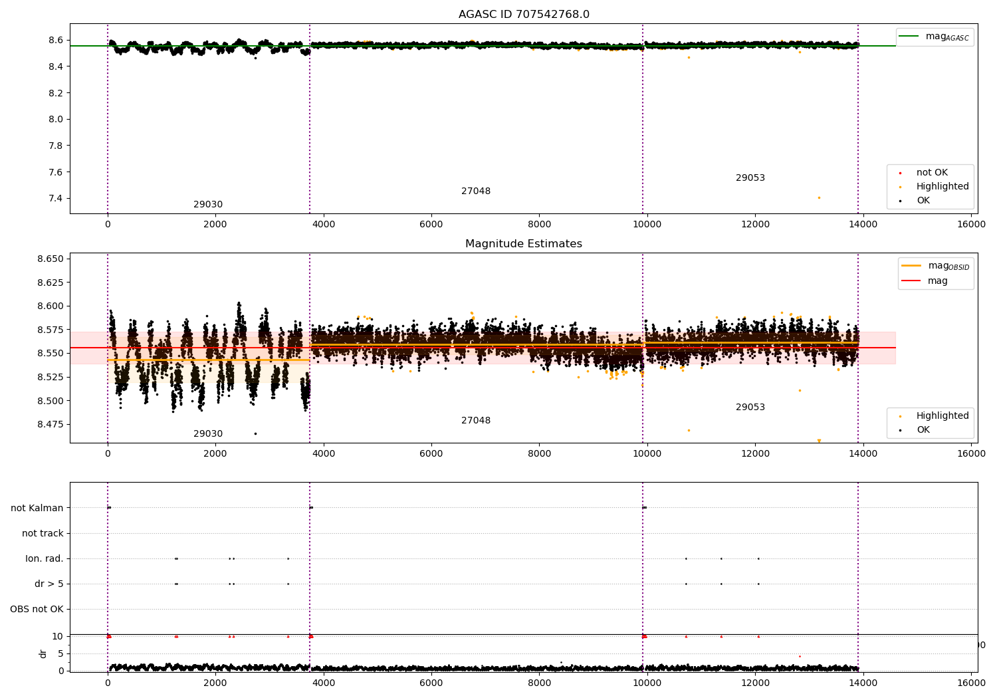
Task: Click obsid label 27048 in top plot
Action: [x=476, y=191]
